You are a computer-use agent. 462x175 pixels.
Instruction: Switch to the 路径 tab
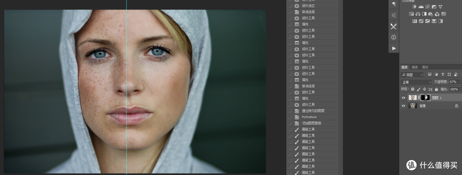(425, 67)
